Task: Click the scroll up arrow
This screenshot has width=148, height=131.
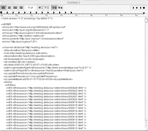Action: pyautogui.click(x=146, y=123)
